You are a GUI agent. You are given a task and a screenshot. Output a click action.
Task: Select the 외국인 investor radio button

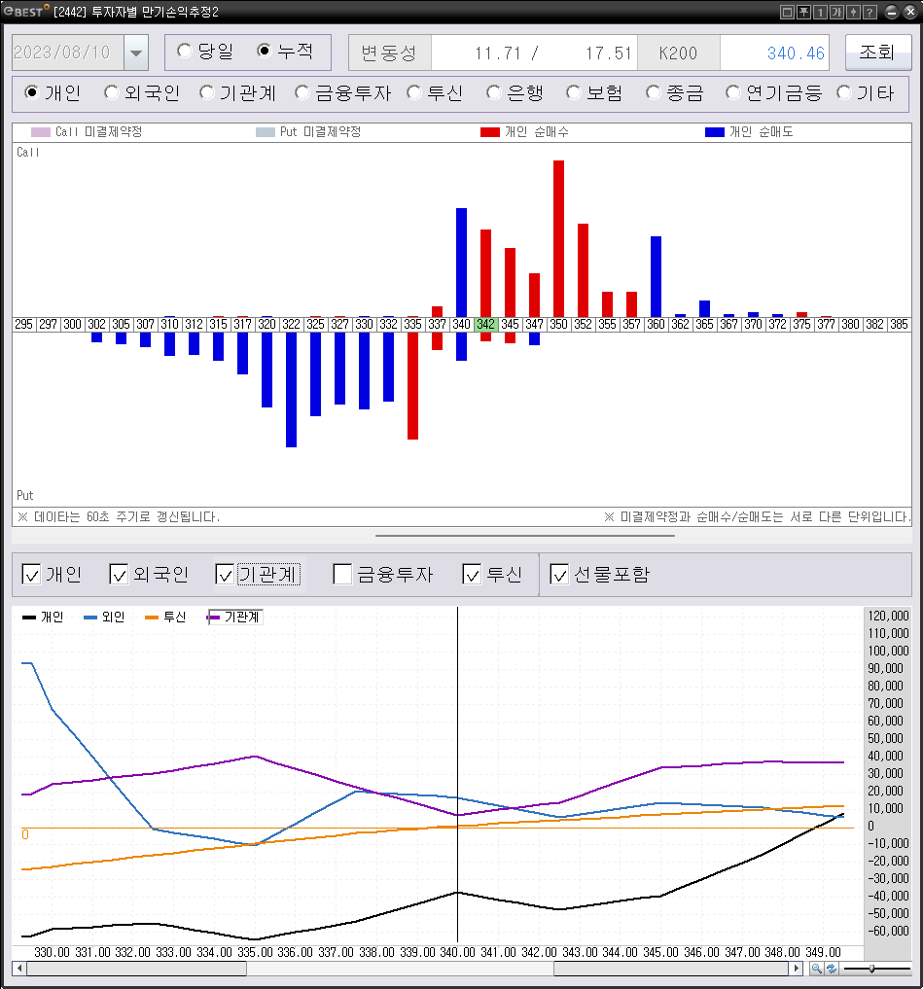[111, 92]
